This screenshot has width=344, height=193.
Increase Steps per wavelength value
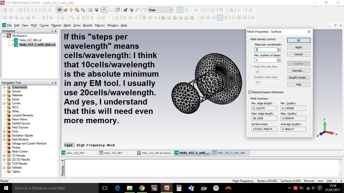coord(279,49)
